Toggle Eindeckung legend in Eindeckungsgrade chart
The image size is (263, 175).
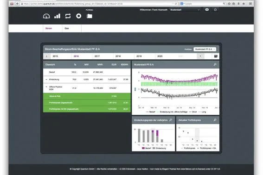tap(159, 148)
